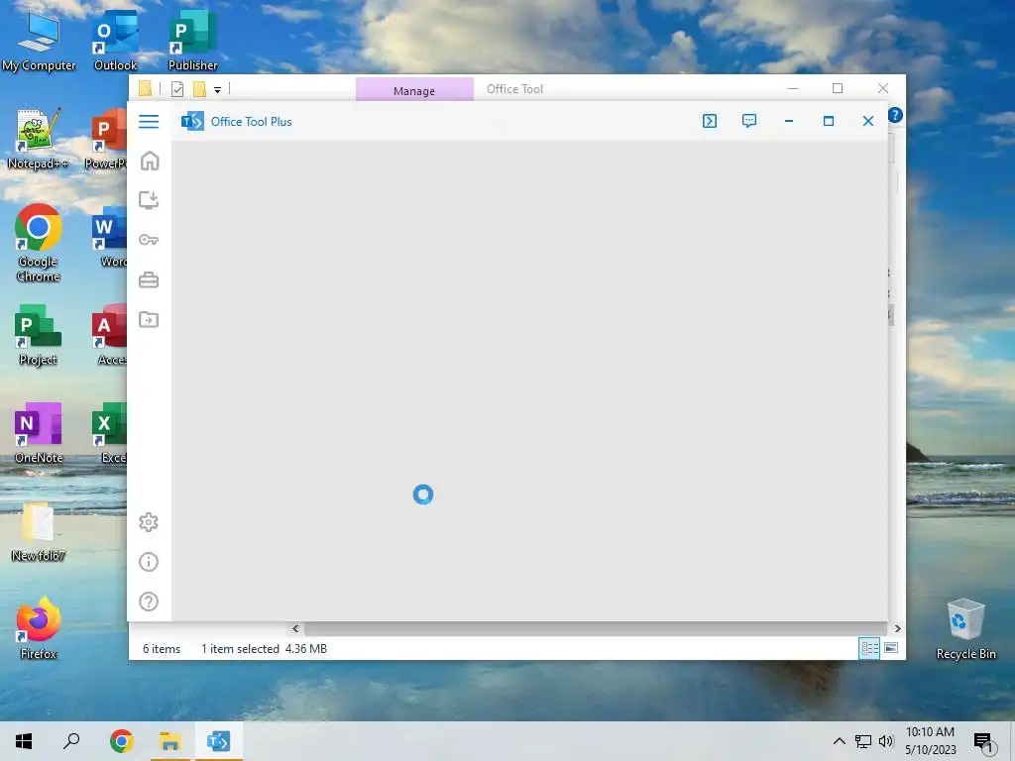Select Large icons view button in Explorer
The height and width of the screenshot is (761, 1015).
pyautogui.click(x=891, y=648)
